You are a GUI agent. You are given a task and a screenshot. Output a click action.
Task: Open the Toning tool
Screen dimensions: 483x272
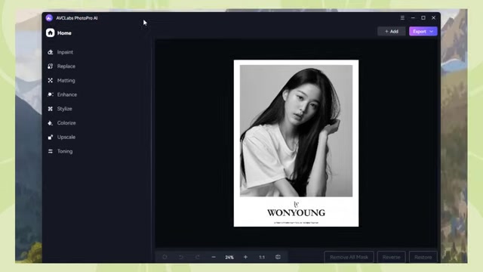(60, 151)
